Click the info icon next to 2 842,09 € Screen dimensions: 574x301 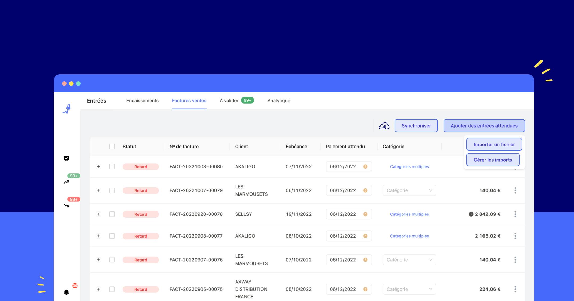[x=471, y=214]
